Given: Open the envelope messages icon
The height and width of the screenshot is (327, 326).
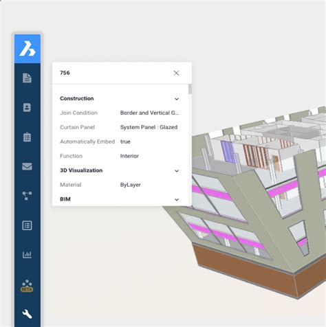Looking at the screenshot, I should click(x=27, y=166).
